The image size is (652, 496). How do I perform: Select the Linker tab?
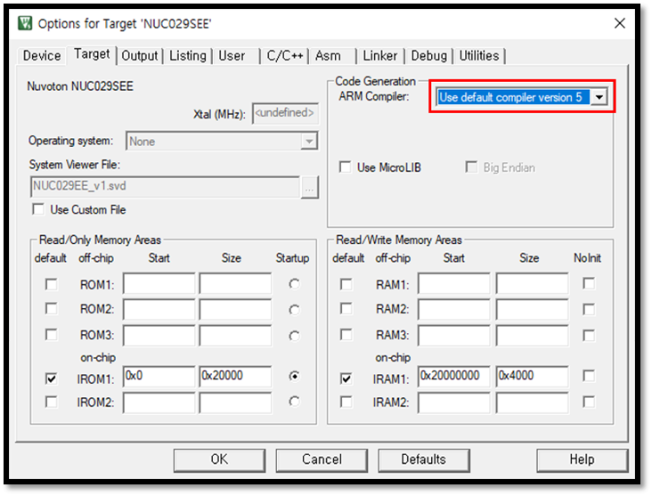[x=380, y=56]
